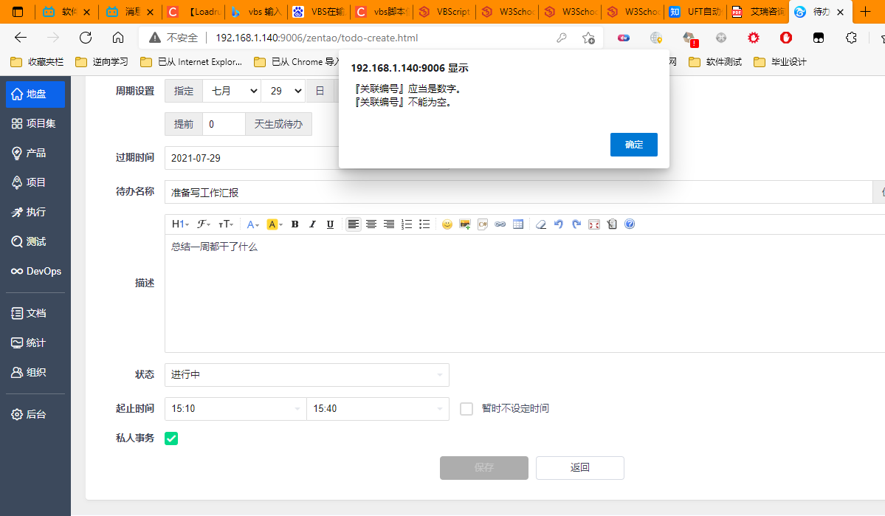The image size is (885, 516).
Task: Select the ordered list icon
Action: tap(407, 224)
